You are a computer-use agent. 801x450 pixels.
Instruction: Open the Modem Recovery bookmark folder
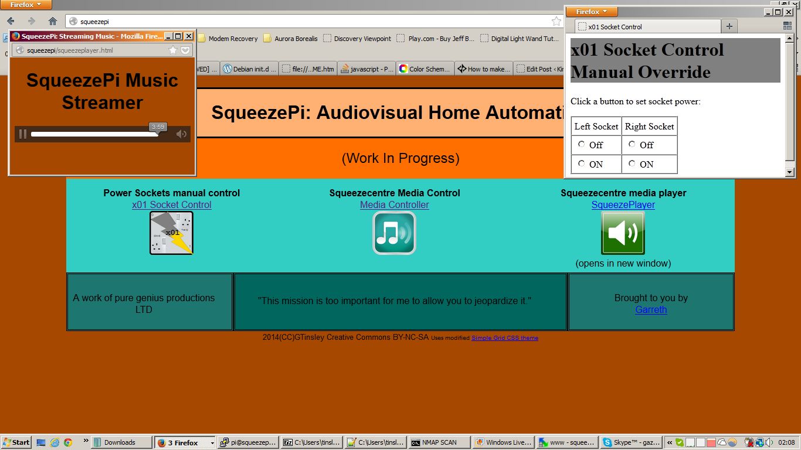coord(228,39)
